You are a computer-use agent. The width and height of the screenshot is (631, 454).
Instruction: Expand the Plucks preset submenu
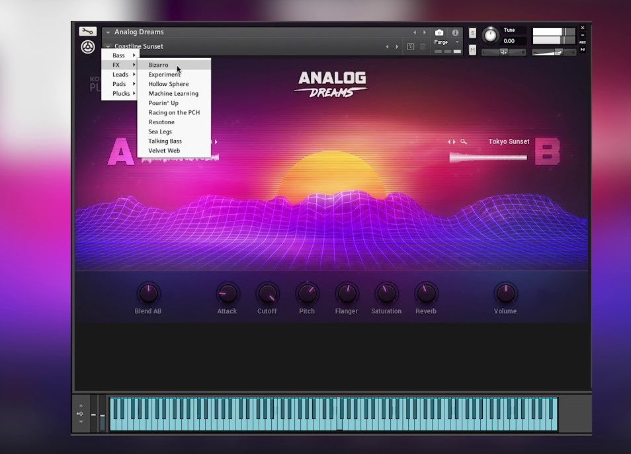pyautogui.click(x=120, y=93)
